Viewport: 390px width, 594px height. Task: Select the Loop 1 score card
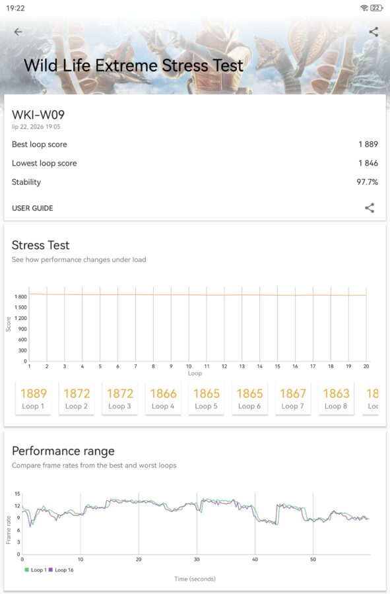pos(33,399)
